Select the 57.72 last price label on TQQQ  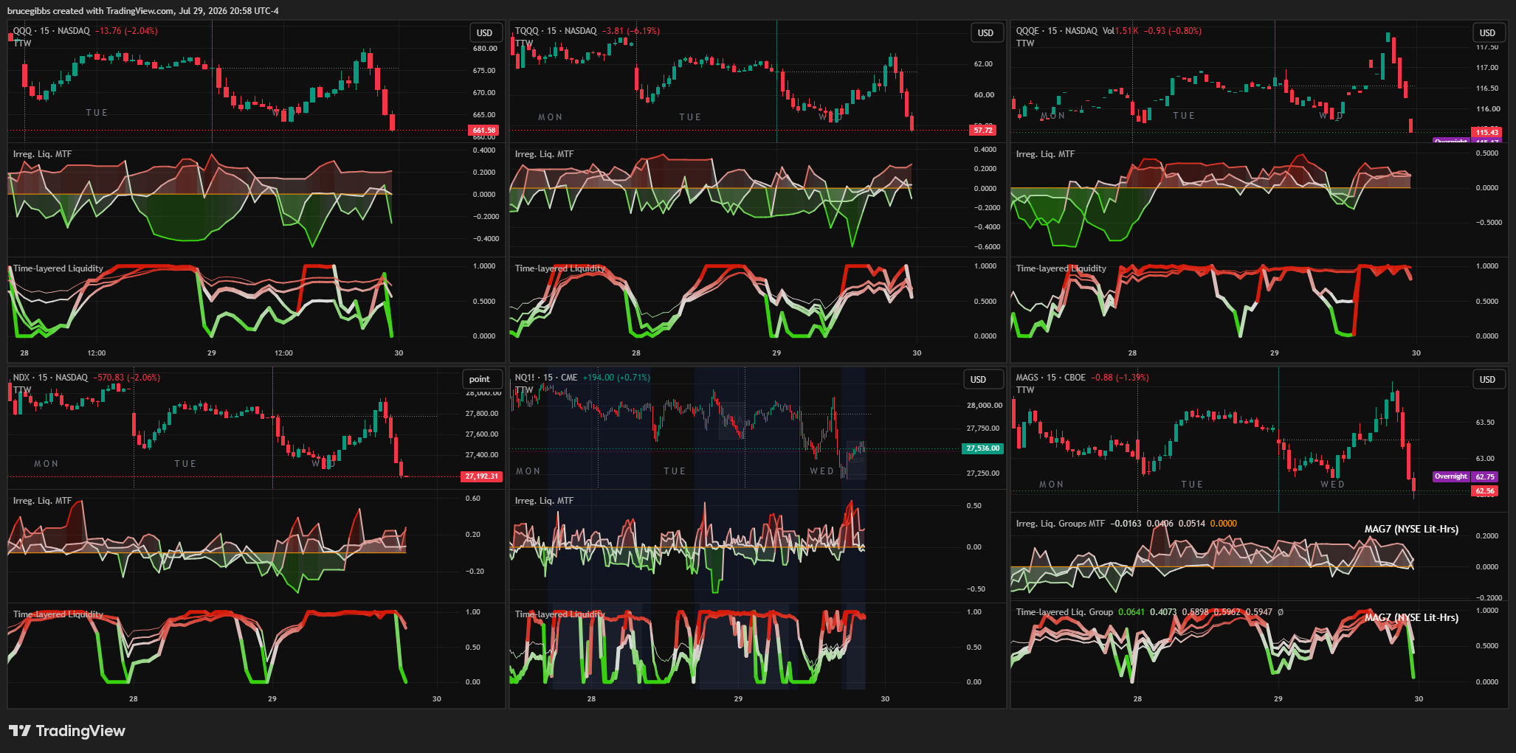(x=983, y=131)
